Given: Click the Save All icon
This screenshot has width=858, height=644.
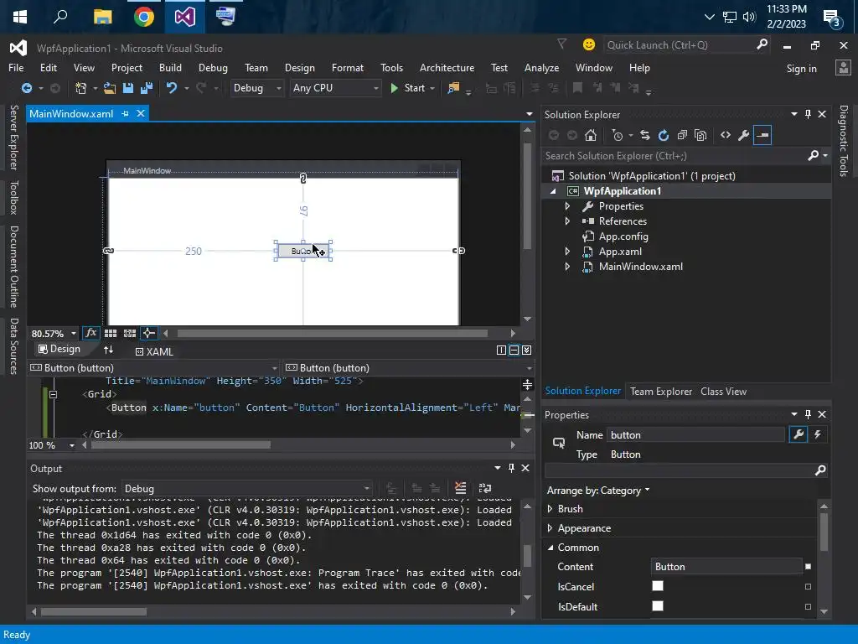Looking at the screenshot, I should pyautogui.click(x=147, y=87).
